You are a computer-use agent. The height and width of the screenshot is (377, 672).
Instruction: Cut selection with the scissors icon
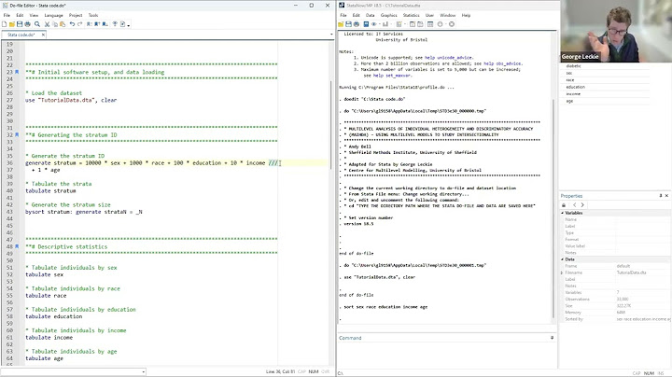(x=48, y=24)
